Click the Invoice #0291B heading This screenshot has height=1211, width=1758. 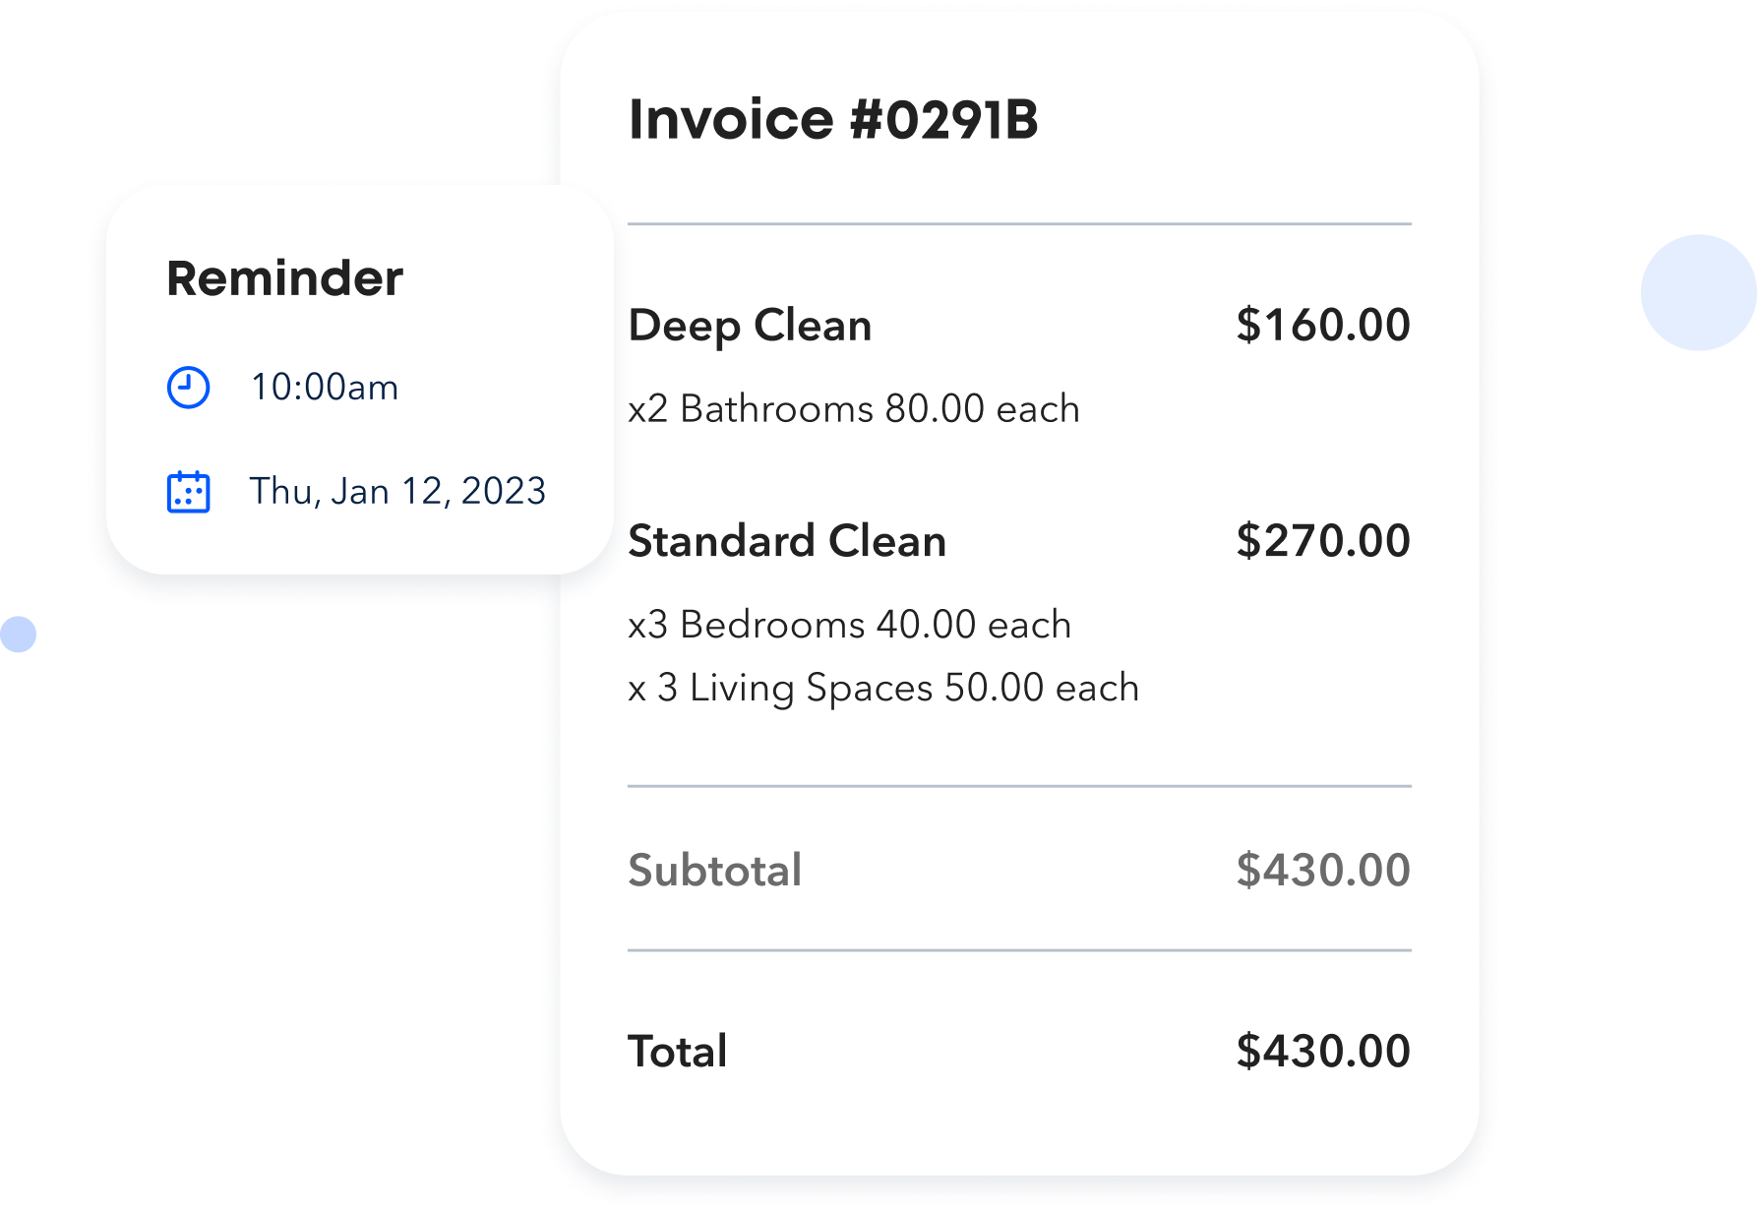(832, 120)
